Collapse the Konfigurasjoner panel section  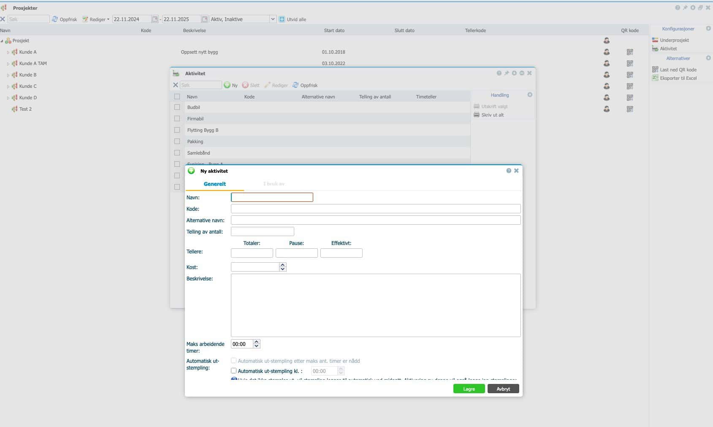(x=708, y=29)
